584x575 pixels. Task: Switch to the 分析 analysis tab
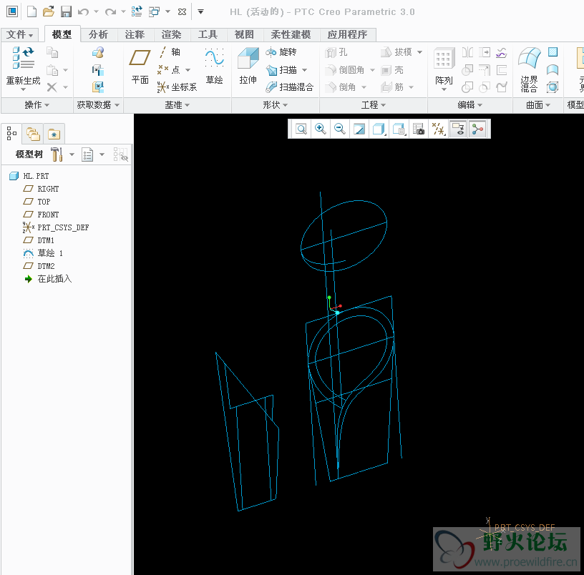(98, 34)
